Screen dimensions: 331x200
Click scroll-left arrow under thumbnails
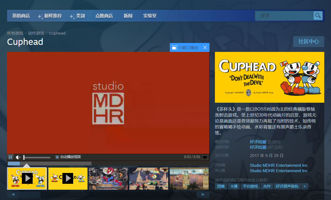tap(13, 195)
